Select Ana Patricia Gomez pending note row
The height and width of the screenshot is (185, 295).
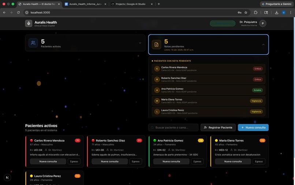point(209,90)
